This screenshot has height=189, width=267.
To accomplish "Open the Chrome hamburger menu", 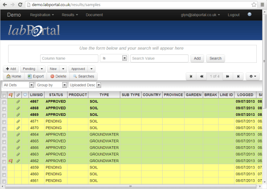I will [262, 5].
